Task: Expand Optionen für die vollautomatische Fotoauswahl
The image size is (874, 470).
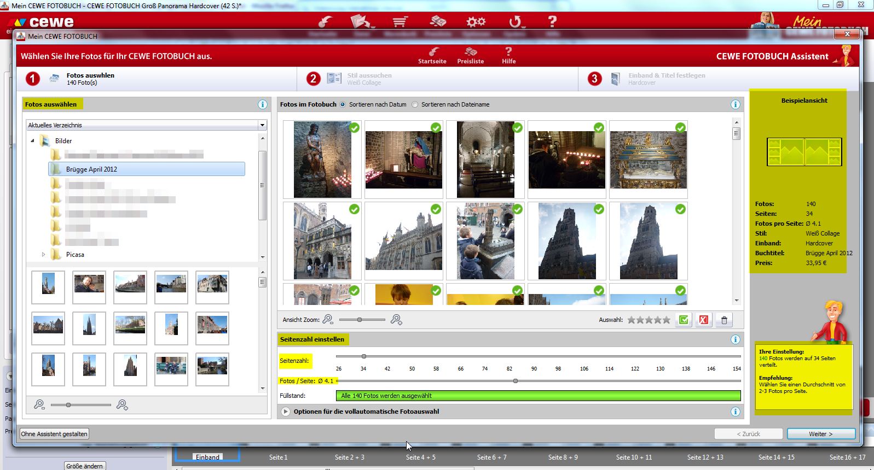Action: (x=286, y=412)
